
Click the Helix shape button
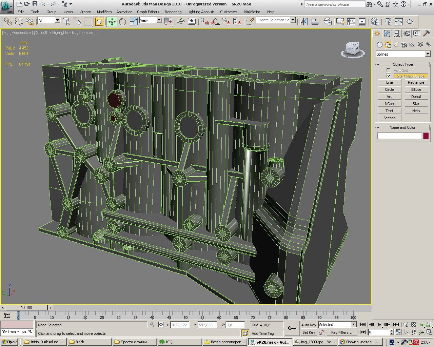[416, 111]
